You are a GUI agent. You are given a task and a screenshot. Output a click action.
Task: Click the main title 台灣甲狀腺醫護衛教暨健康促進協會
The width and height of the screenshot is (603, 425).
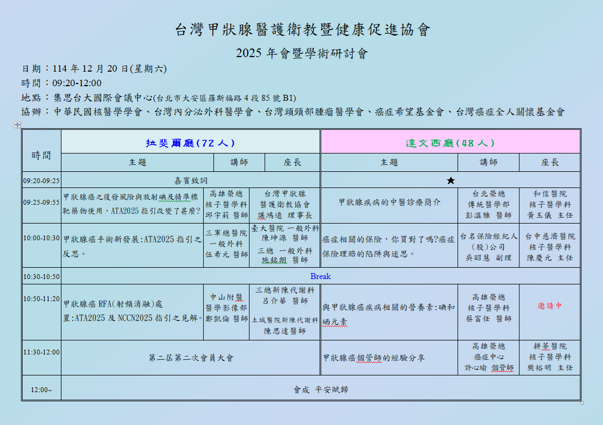[x=302, y=30]
